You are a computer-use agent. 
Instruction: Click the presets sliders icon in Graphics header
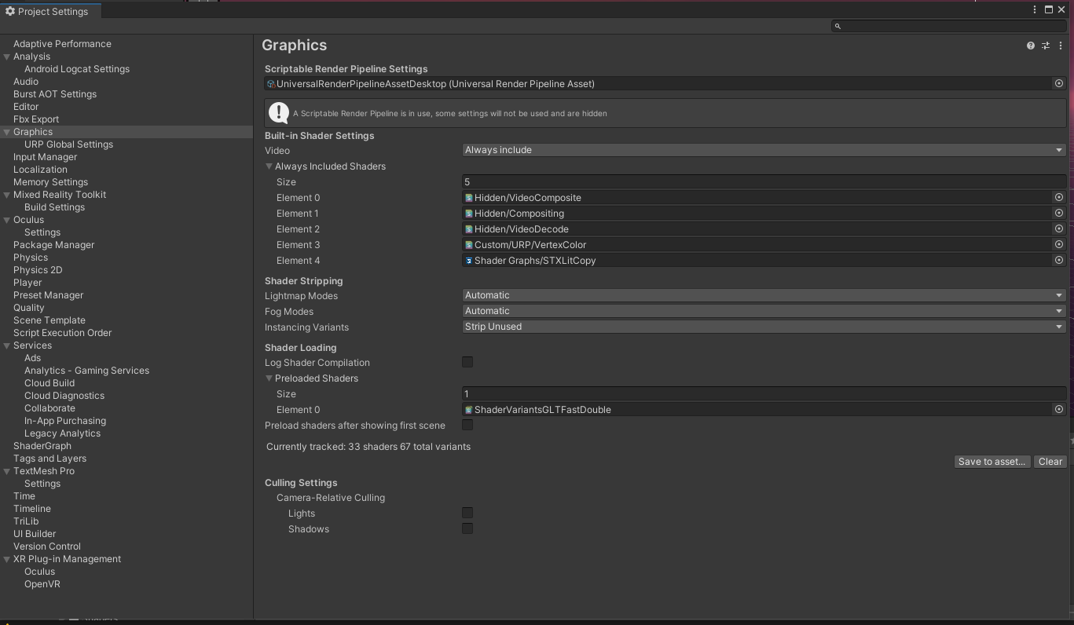(x=1045, y=45)
